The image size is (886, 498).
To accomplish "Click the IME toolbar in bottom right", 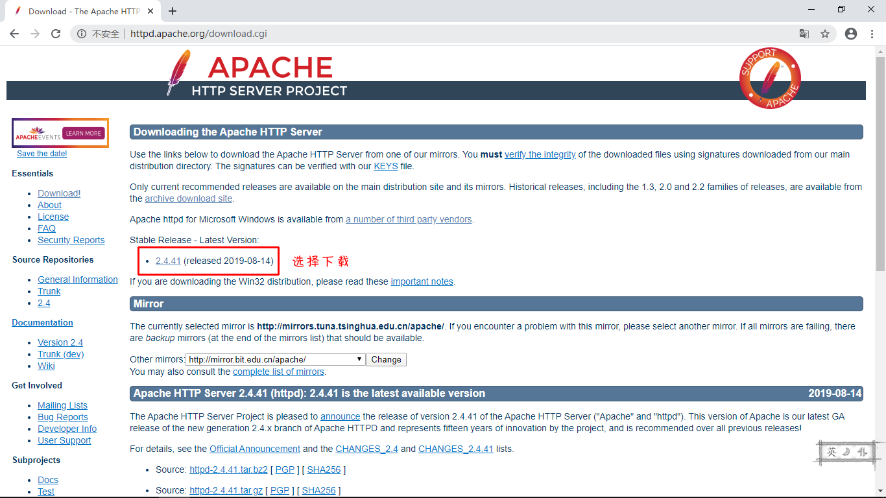I will (x=848, y=452).
